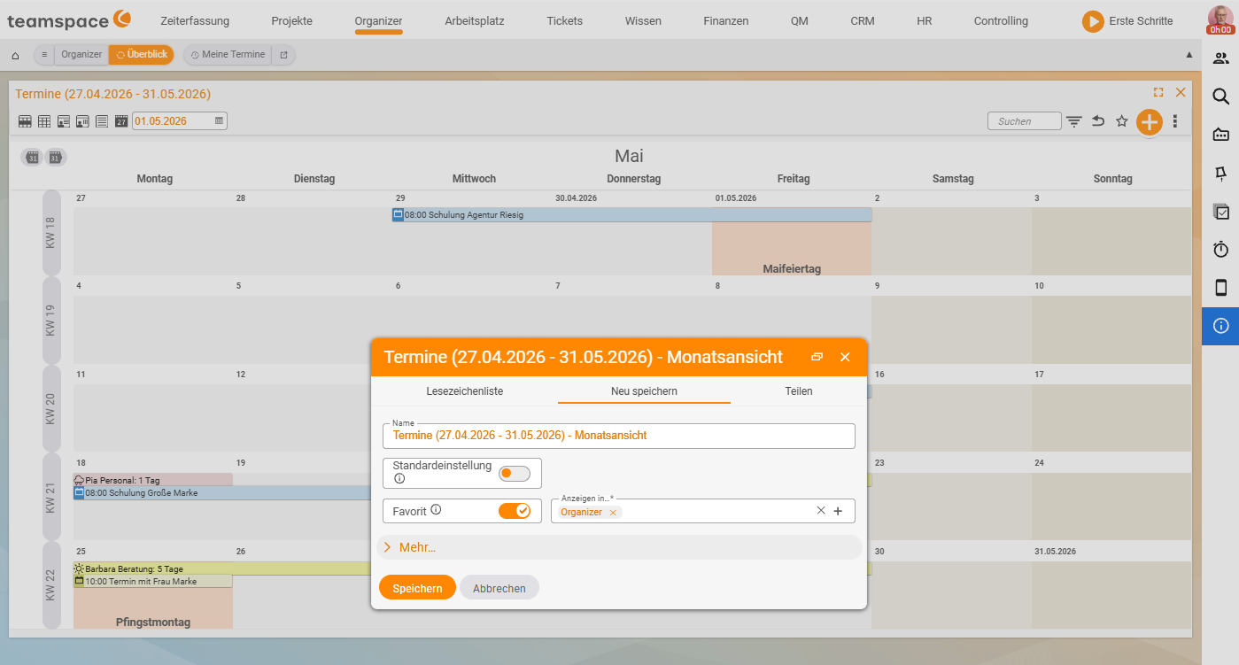This screenshot has width=1239, height=665.
Task: Click the info icon under Standardeinstellung
Action: 399,479
